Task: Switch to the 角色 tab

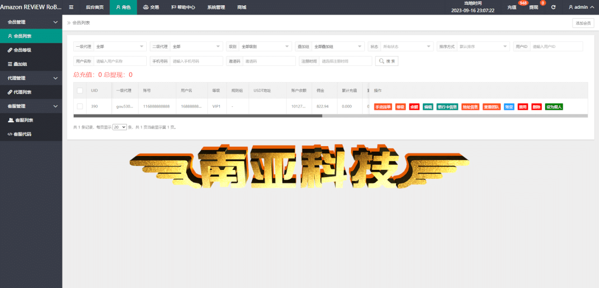Action: 123,7
